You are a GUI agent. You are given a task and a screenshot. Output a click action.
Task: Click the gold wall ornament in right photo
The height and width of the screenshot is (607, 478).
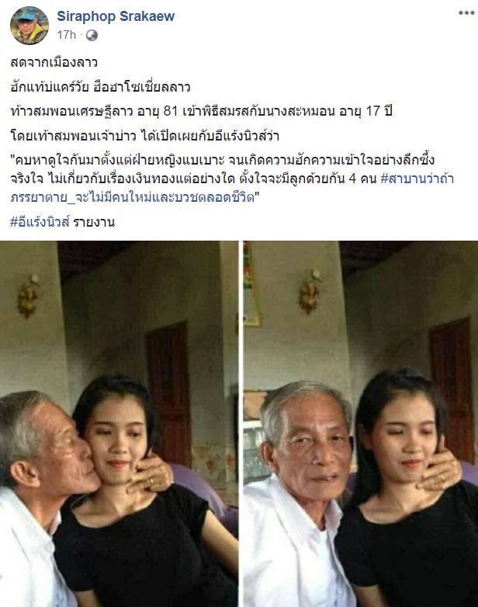click(310, 292)
